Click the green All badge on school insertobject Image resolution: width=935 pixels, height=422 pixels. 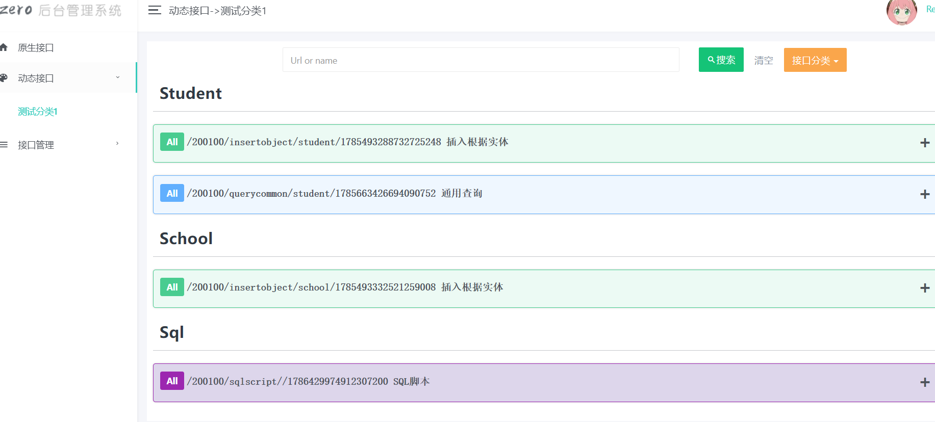172,287
